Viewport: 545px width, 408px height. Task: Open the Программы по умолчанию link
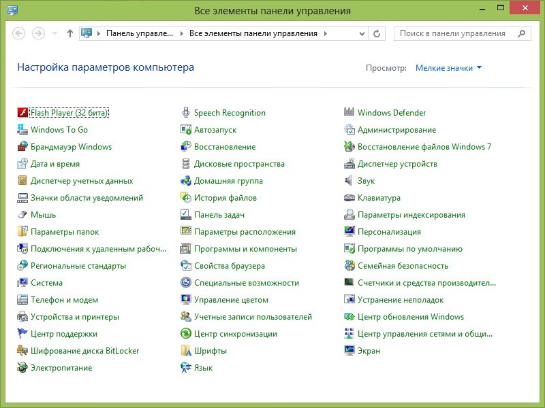click(x=410, y=249)
